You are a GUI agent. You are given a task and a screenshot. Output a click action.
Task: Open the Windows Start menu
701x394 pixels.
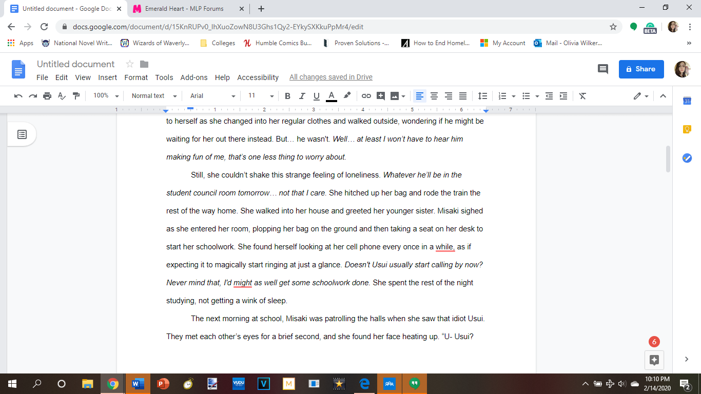click(x=12, y=384)
